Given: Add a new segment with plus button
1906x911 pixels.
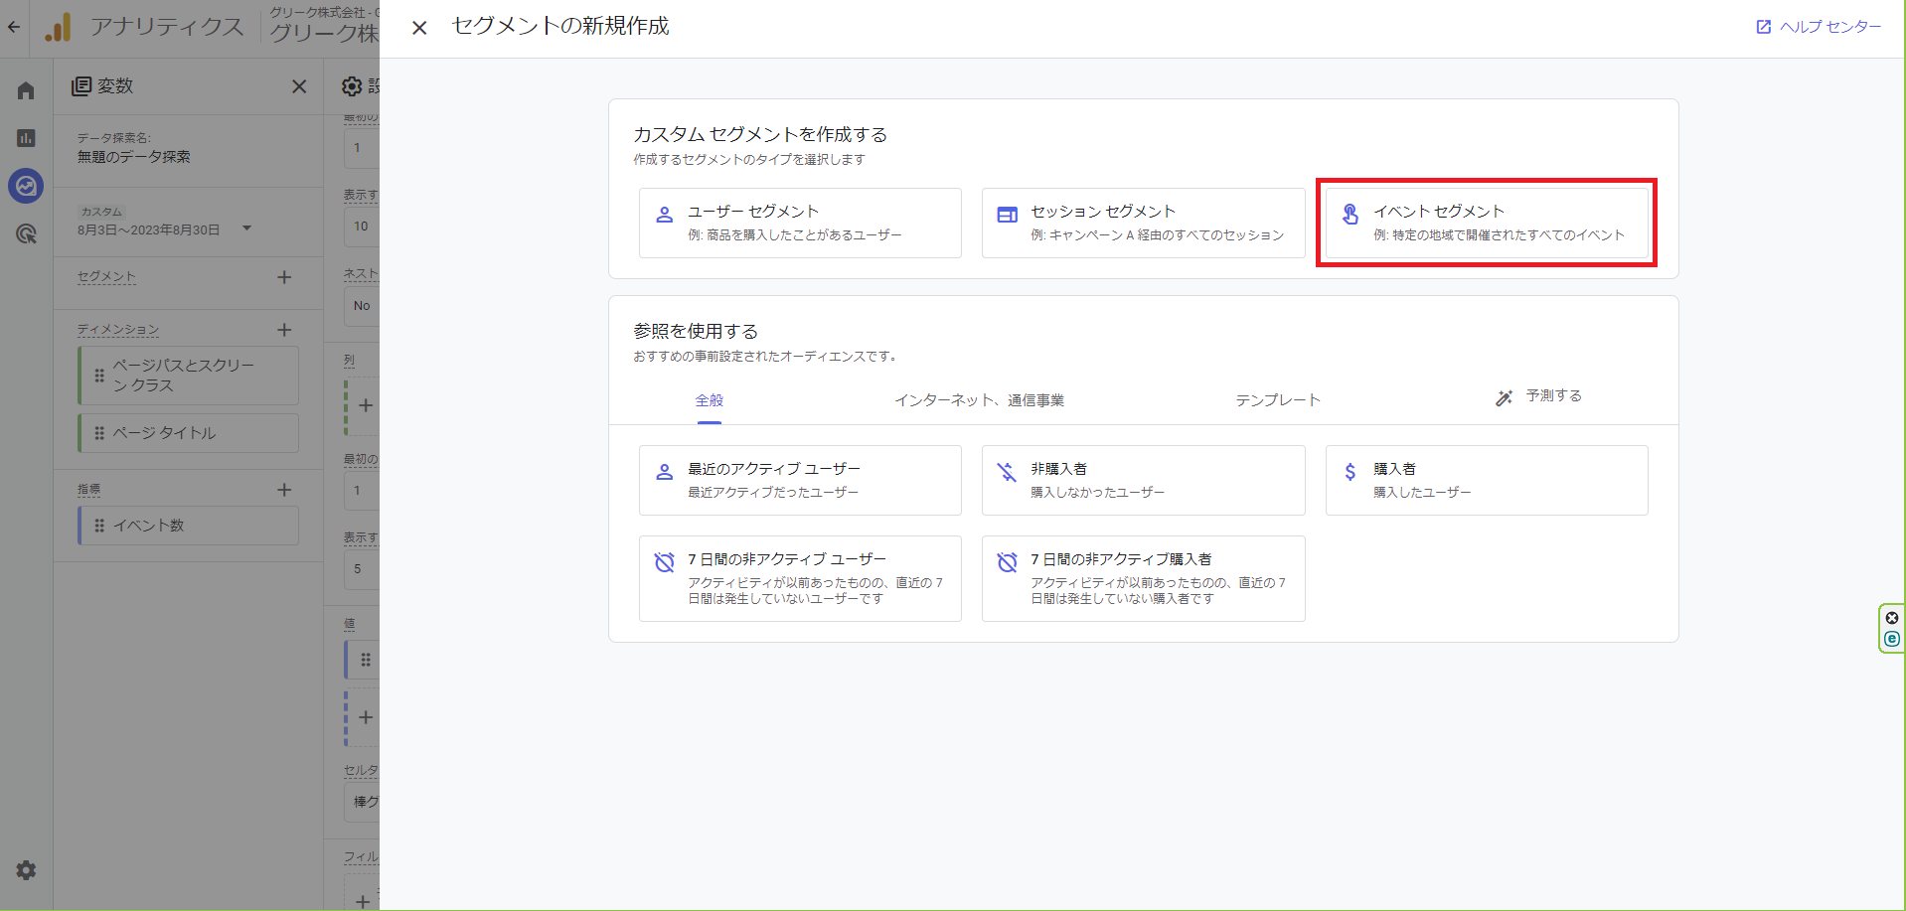Looking at the screenshot, I should click(x=284, y=277).
